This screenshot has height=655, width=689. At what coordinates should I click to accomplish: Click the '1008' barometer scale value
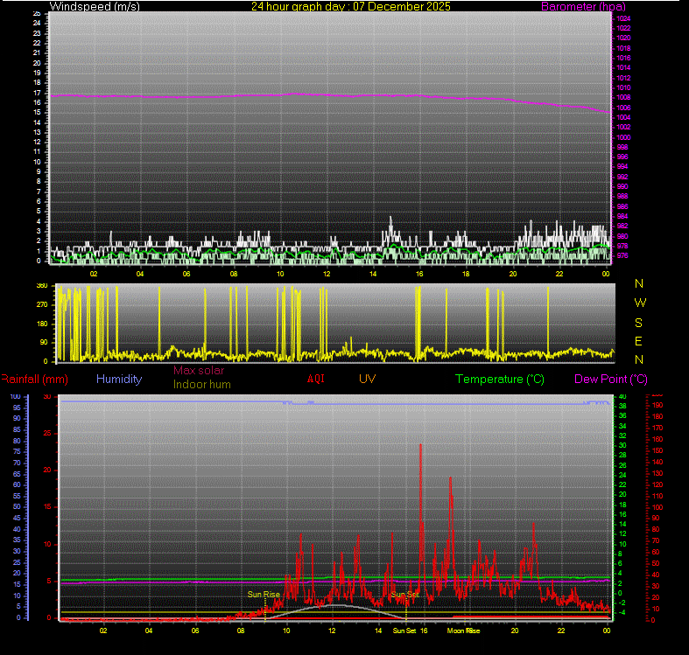[x=623, y=97]
